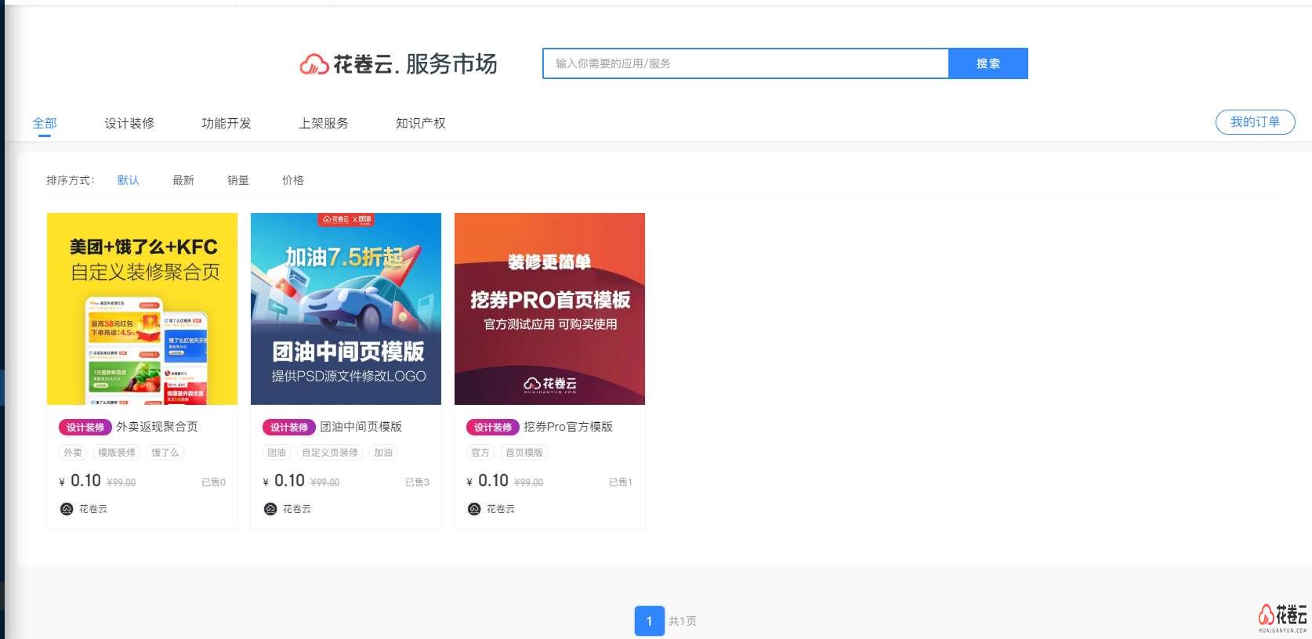Select the 全部 category tab
Image resolution: width=1312 pixels, height=639 pixels.
coord(45,123)
